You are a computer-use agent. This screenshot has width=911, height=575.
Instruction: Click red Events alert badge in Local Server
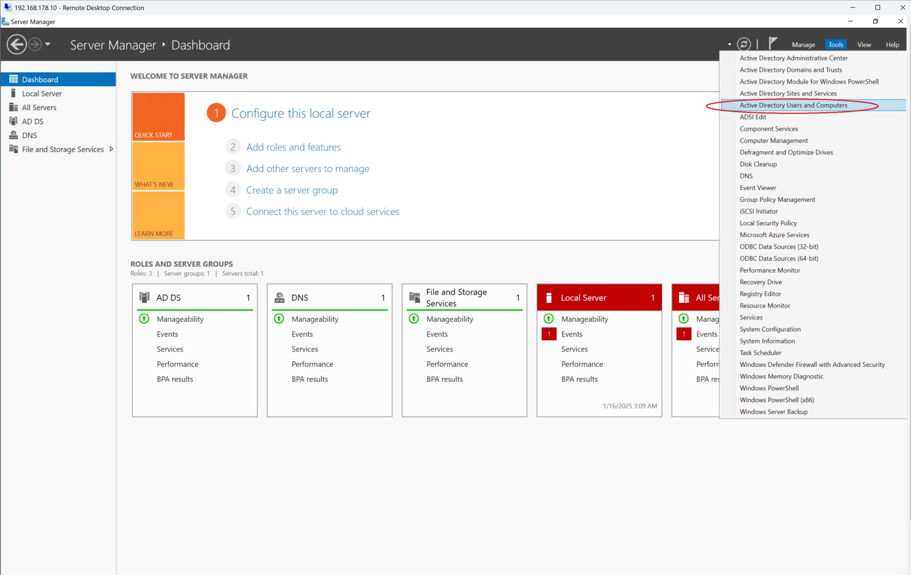point(549,334)
